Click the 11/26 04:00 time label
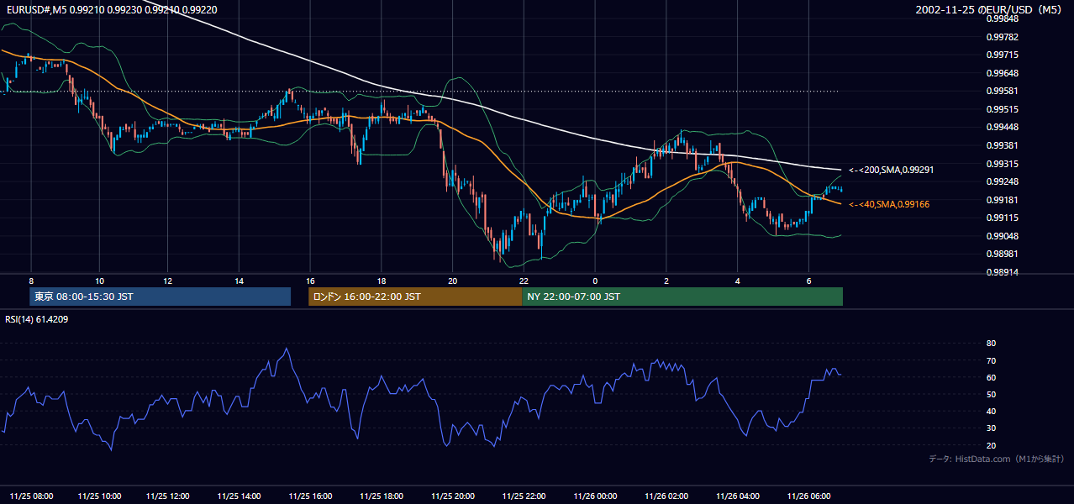Image resolution: width=1074 pixels, height=504 pixels. click(737, 496)
